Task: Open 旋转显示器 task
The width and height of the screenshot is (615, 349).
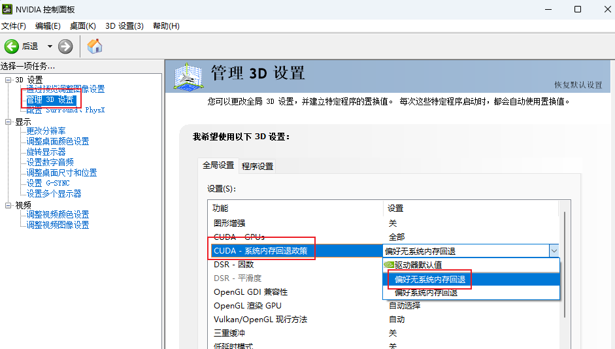Action: (46, 152)
